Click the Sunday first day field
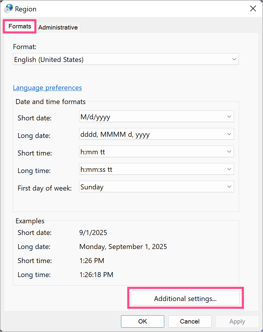263x332 pixels. click(146, 186)
